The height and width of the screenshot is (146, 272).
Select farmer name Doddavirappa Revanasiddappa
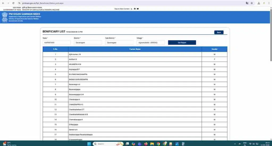81,135
